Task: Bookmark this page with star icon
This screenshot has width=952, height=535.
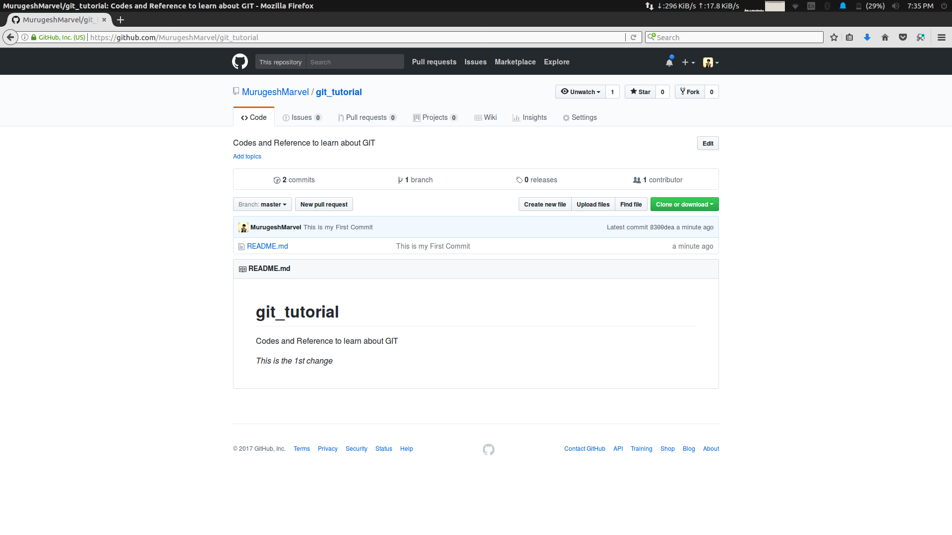Action: (x=834, y=37)
